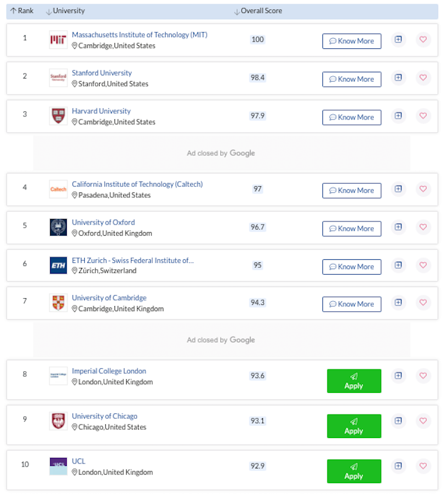443x495 pixels.
Task: Click the compare plus icon for UCL
Action: pyautogui.click(x=398, y=466)
